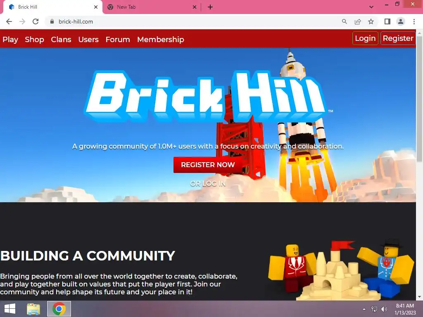Open the Forum page
Viewport: 423px width, 317px height.
click(118, 40)
